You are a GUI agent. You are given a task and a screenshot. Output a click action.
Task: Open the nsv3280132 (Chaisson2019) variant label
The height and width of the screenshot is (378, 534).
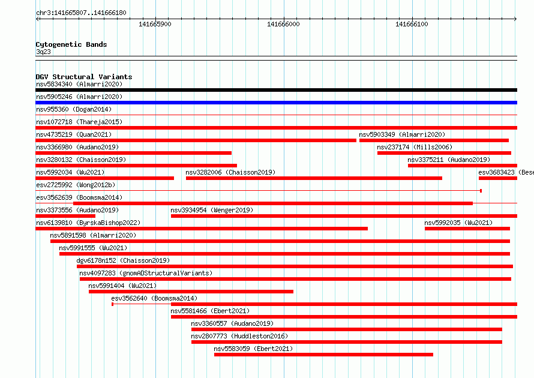(x=81, y=160)
